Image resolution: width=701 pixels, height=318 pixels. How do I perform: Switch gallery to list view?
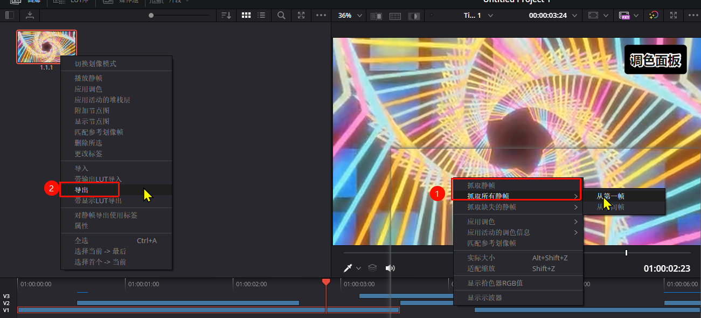pyautogui.click(x=261, y=15)
